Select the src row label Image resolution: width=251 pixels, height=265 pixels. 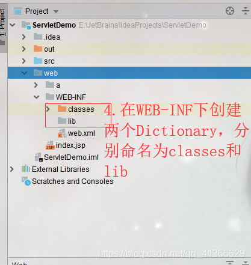click(x=49, y=61)
